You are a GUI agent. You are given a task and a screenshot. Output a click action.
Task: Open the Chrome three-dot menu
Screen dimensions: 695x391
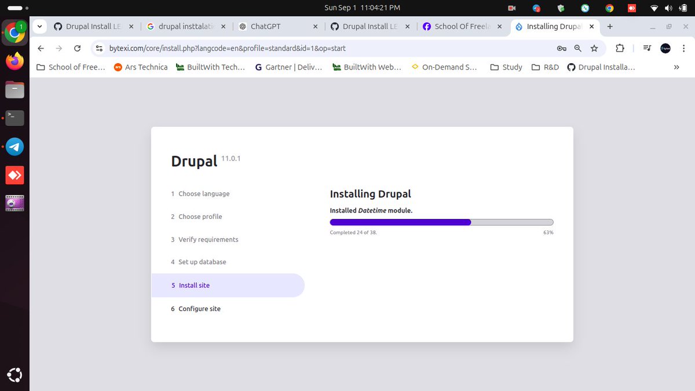pos(683,49)
